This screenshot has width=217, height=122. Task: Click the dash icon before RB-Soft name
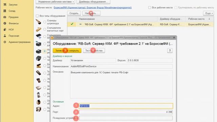[80, 24]
